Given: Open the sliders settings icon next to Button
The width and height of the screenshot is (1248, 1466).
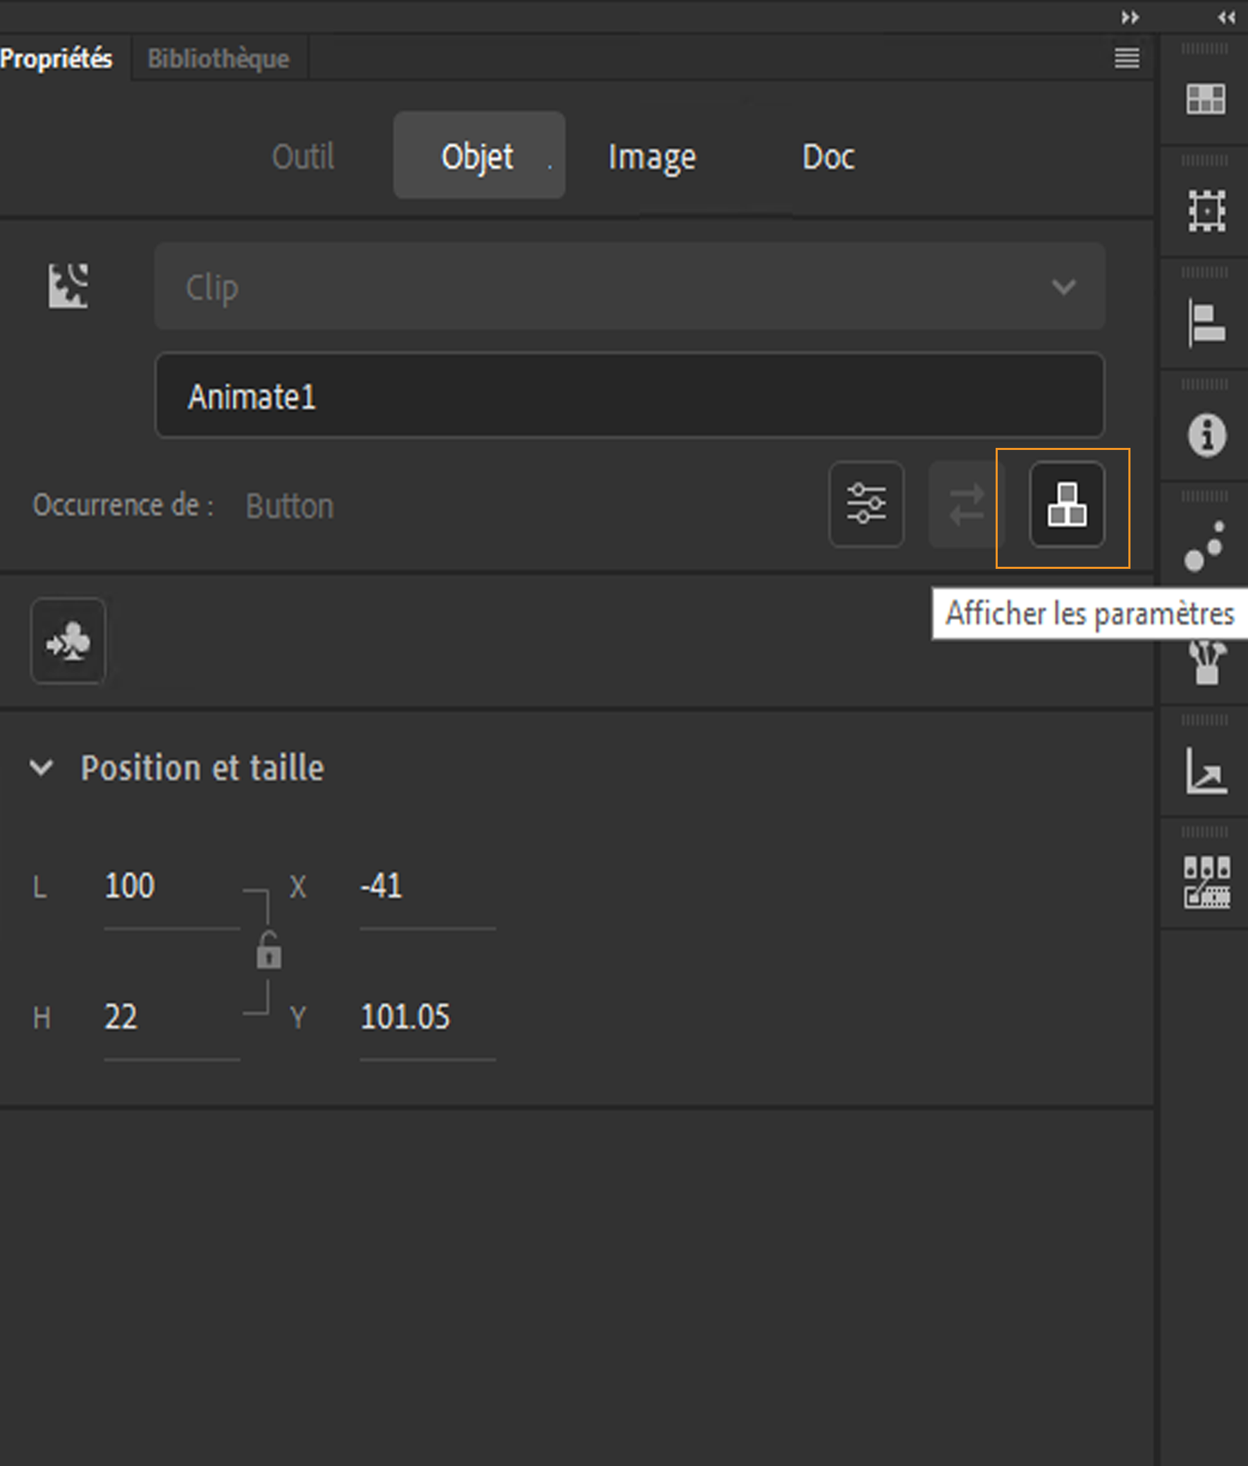Looking at the screenshot, I should pos(866,505).
